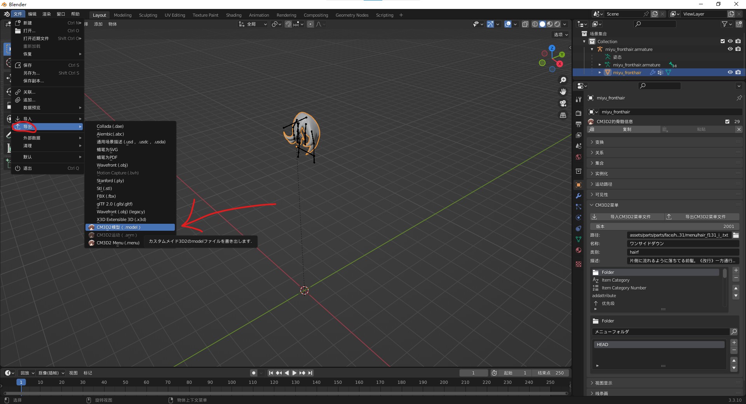Click 导入CM3D2菜单文件 button
Screen dimensions: 746x404
[626, 217]
